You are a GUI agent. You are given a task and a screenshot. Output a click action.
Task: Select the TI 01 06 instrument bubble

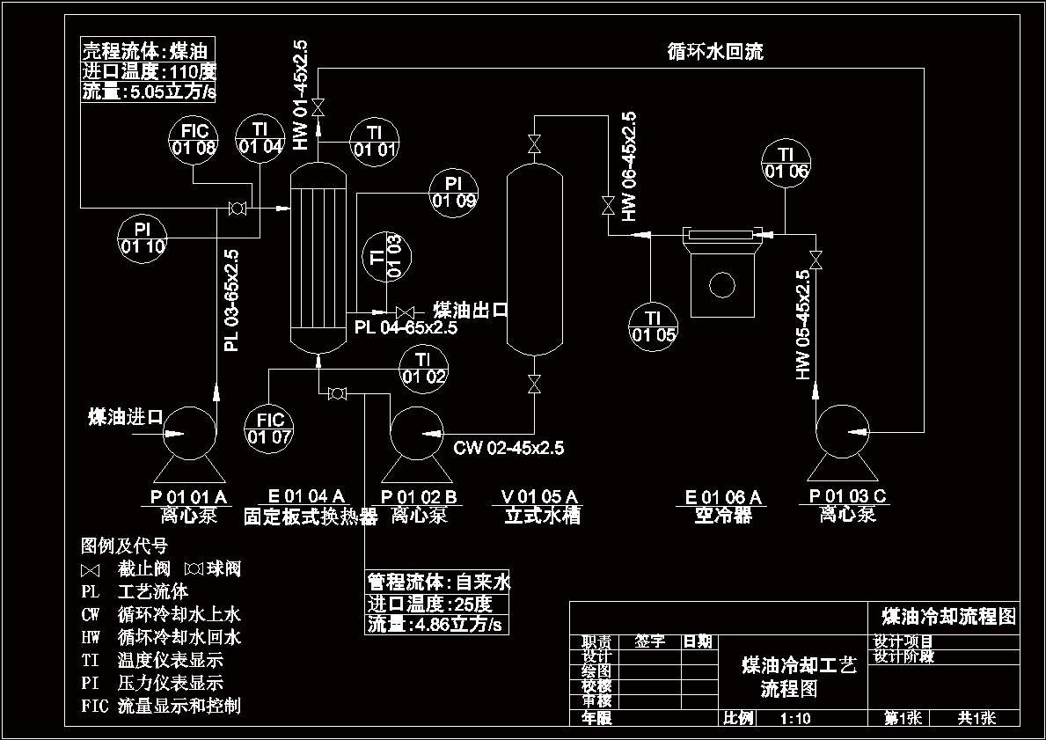click(x=786, y=163)
